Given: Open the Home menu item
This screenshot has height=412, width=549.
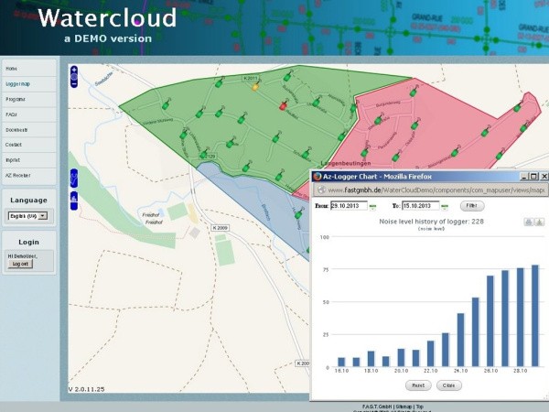Looking at the screenshot, I should 12,69.
